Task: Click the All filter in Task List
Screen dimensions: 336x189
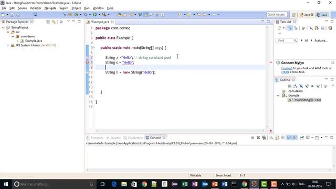Action: point(306,40)
